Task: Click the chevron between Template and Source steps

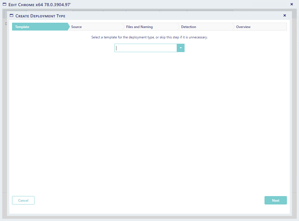Action: point(68,27)
